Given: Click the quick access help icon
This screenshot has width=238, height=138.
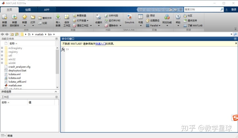Looking at the screenshot, I should (176, 10).
